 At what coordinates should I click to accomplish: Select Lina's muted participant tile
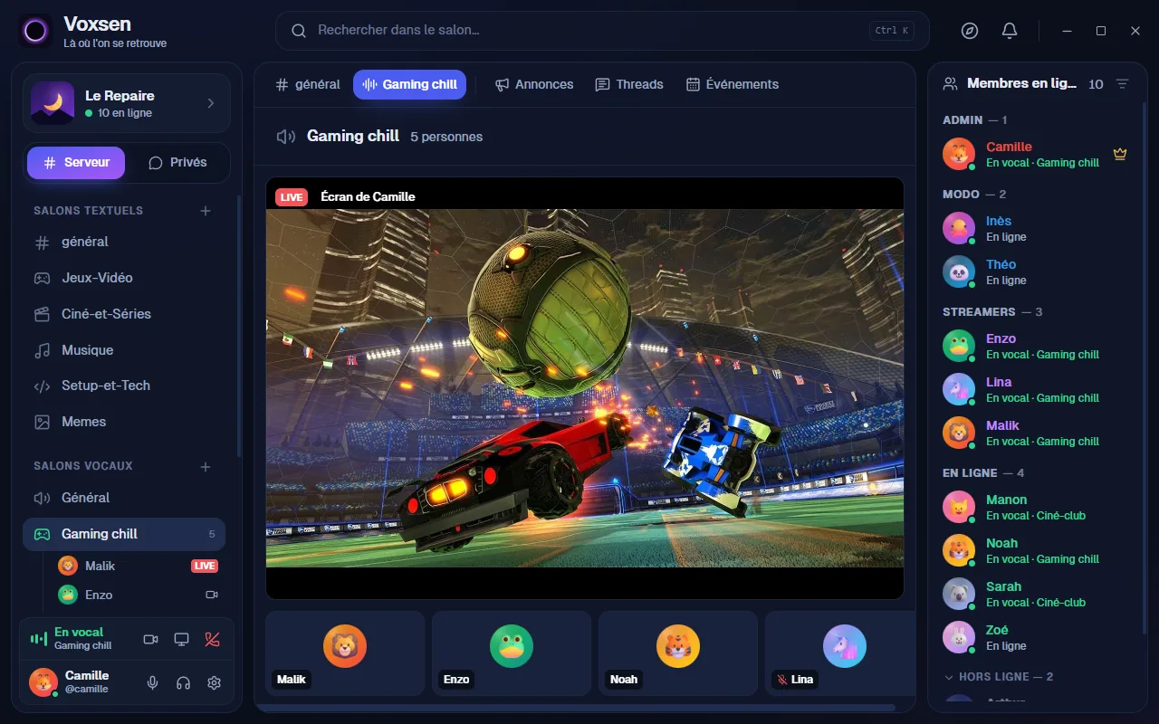pos(840,653)
